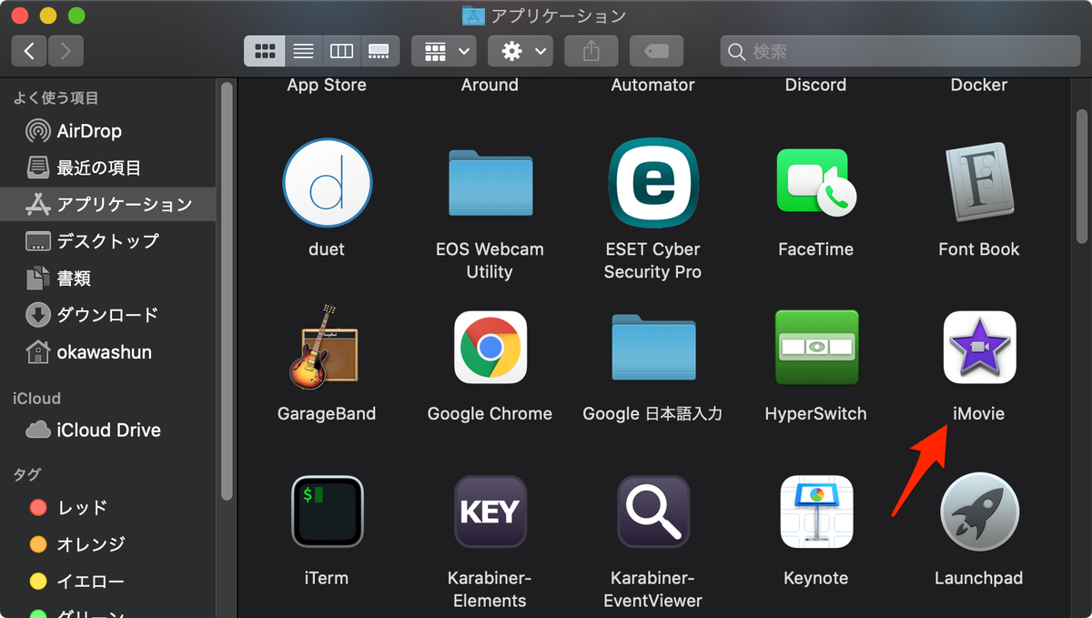
Task: Open ダウンロード in the sidebar
Action: [x=107, y=315]
